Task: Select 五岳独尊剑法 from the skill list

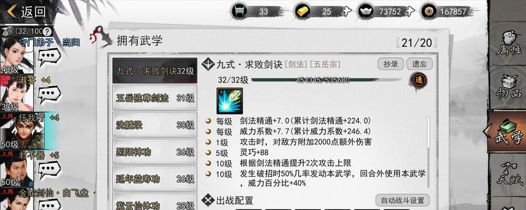Action: click(x=155, y=98)
